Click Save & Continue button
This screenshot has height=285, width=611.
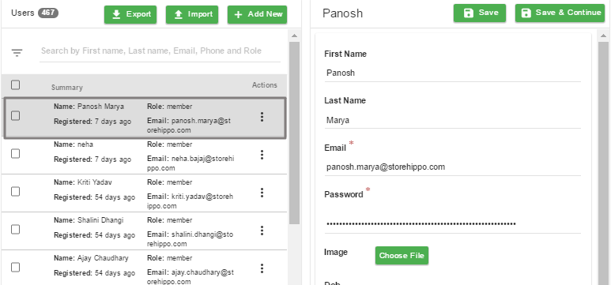(560, 13)
